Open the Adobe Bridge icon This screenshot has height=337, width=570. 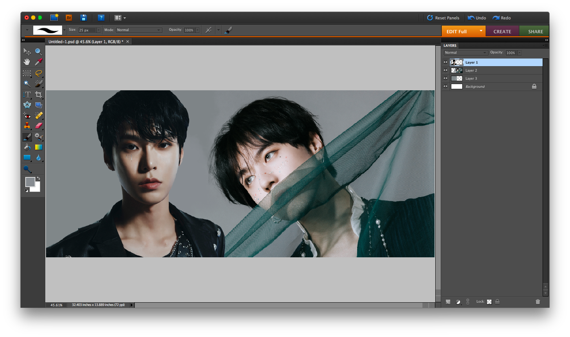69,18
